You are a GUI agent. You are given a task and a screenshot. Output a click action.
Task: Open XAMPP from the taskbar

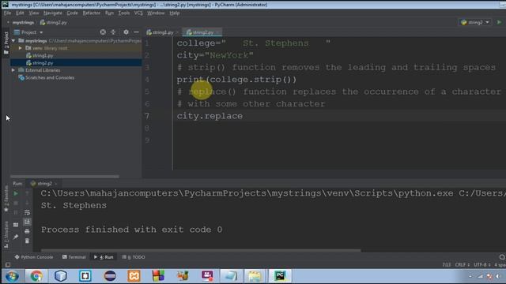coord(134,276)
